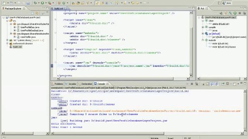Click console horizontal scrollbar

click(x=147, y=133)
